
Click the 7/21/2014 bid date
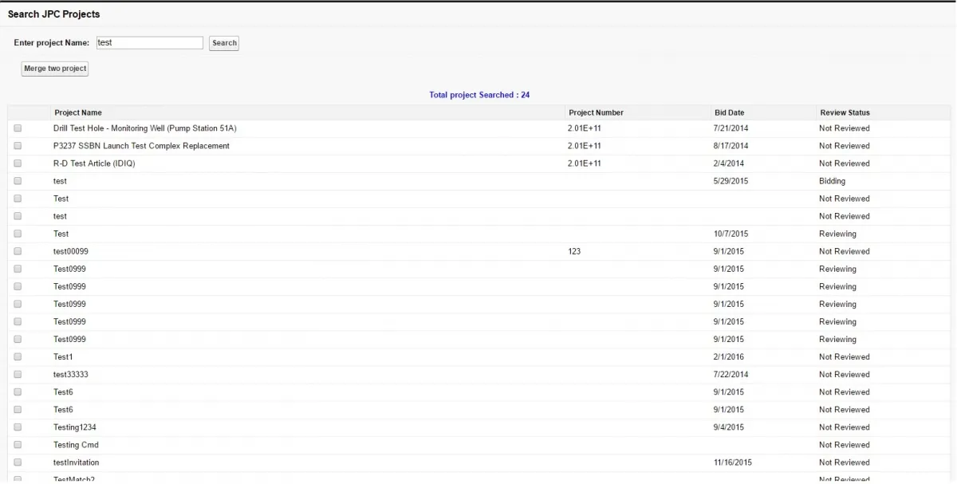[731, 128]
